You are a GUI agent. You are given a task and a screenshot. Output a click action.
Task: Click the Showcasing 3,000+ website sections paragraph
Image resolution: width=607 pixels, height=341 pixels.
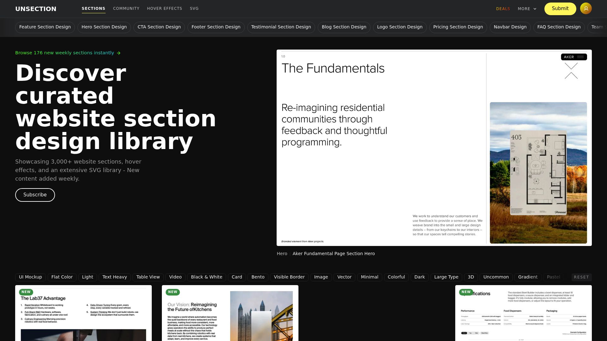(x=78, y=170)
